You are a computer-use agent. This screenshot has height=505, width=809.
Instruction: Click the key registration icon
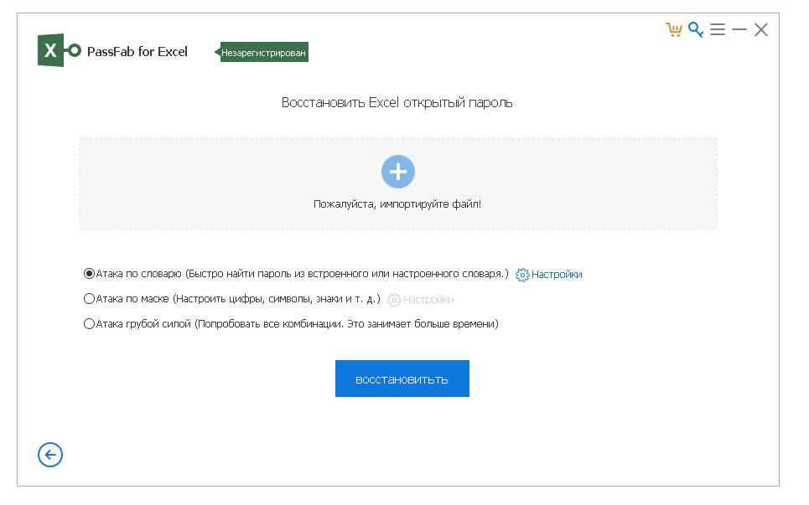[x=696, y=29]
